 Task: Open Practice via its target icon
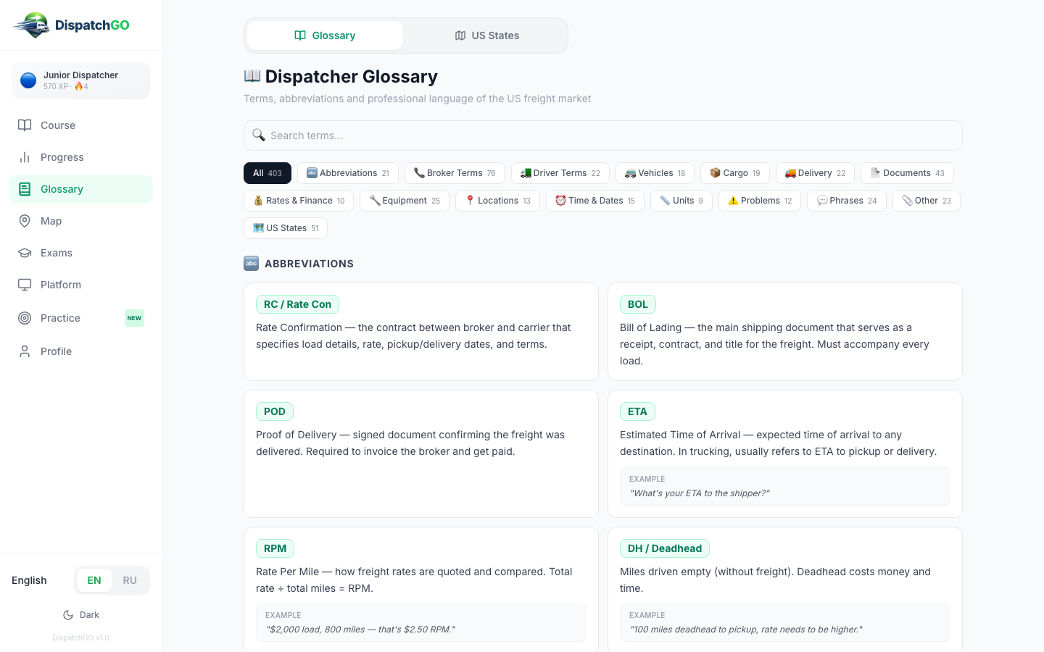pos(25,318)
